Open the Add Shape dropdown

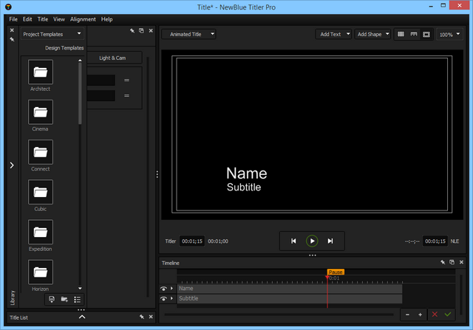pos(372,34)
